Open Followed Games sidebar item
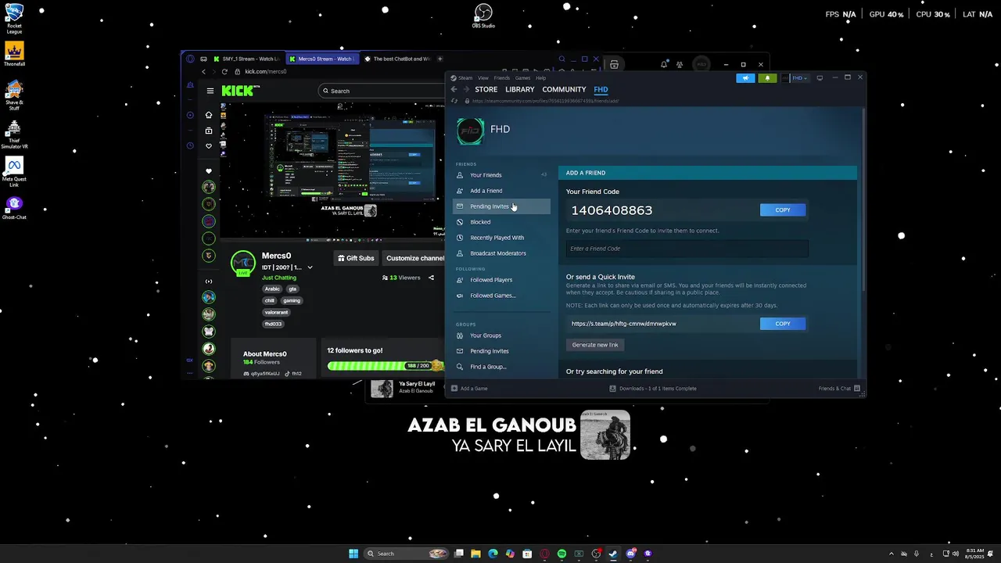 [x=501, y=296]
